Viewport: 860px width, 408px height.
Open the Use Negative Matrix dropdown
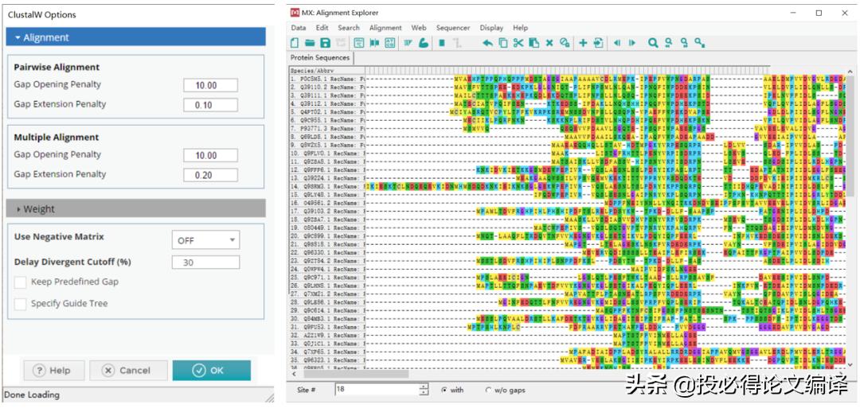[205, 240]
